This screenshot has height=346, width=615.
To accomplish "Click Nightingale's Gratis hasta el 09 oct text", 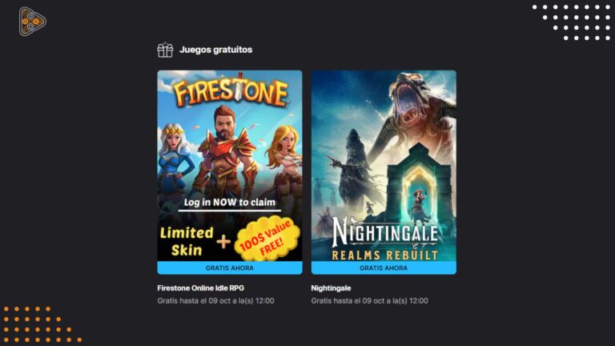I will (369, 301).
